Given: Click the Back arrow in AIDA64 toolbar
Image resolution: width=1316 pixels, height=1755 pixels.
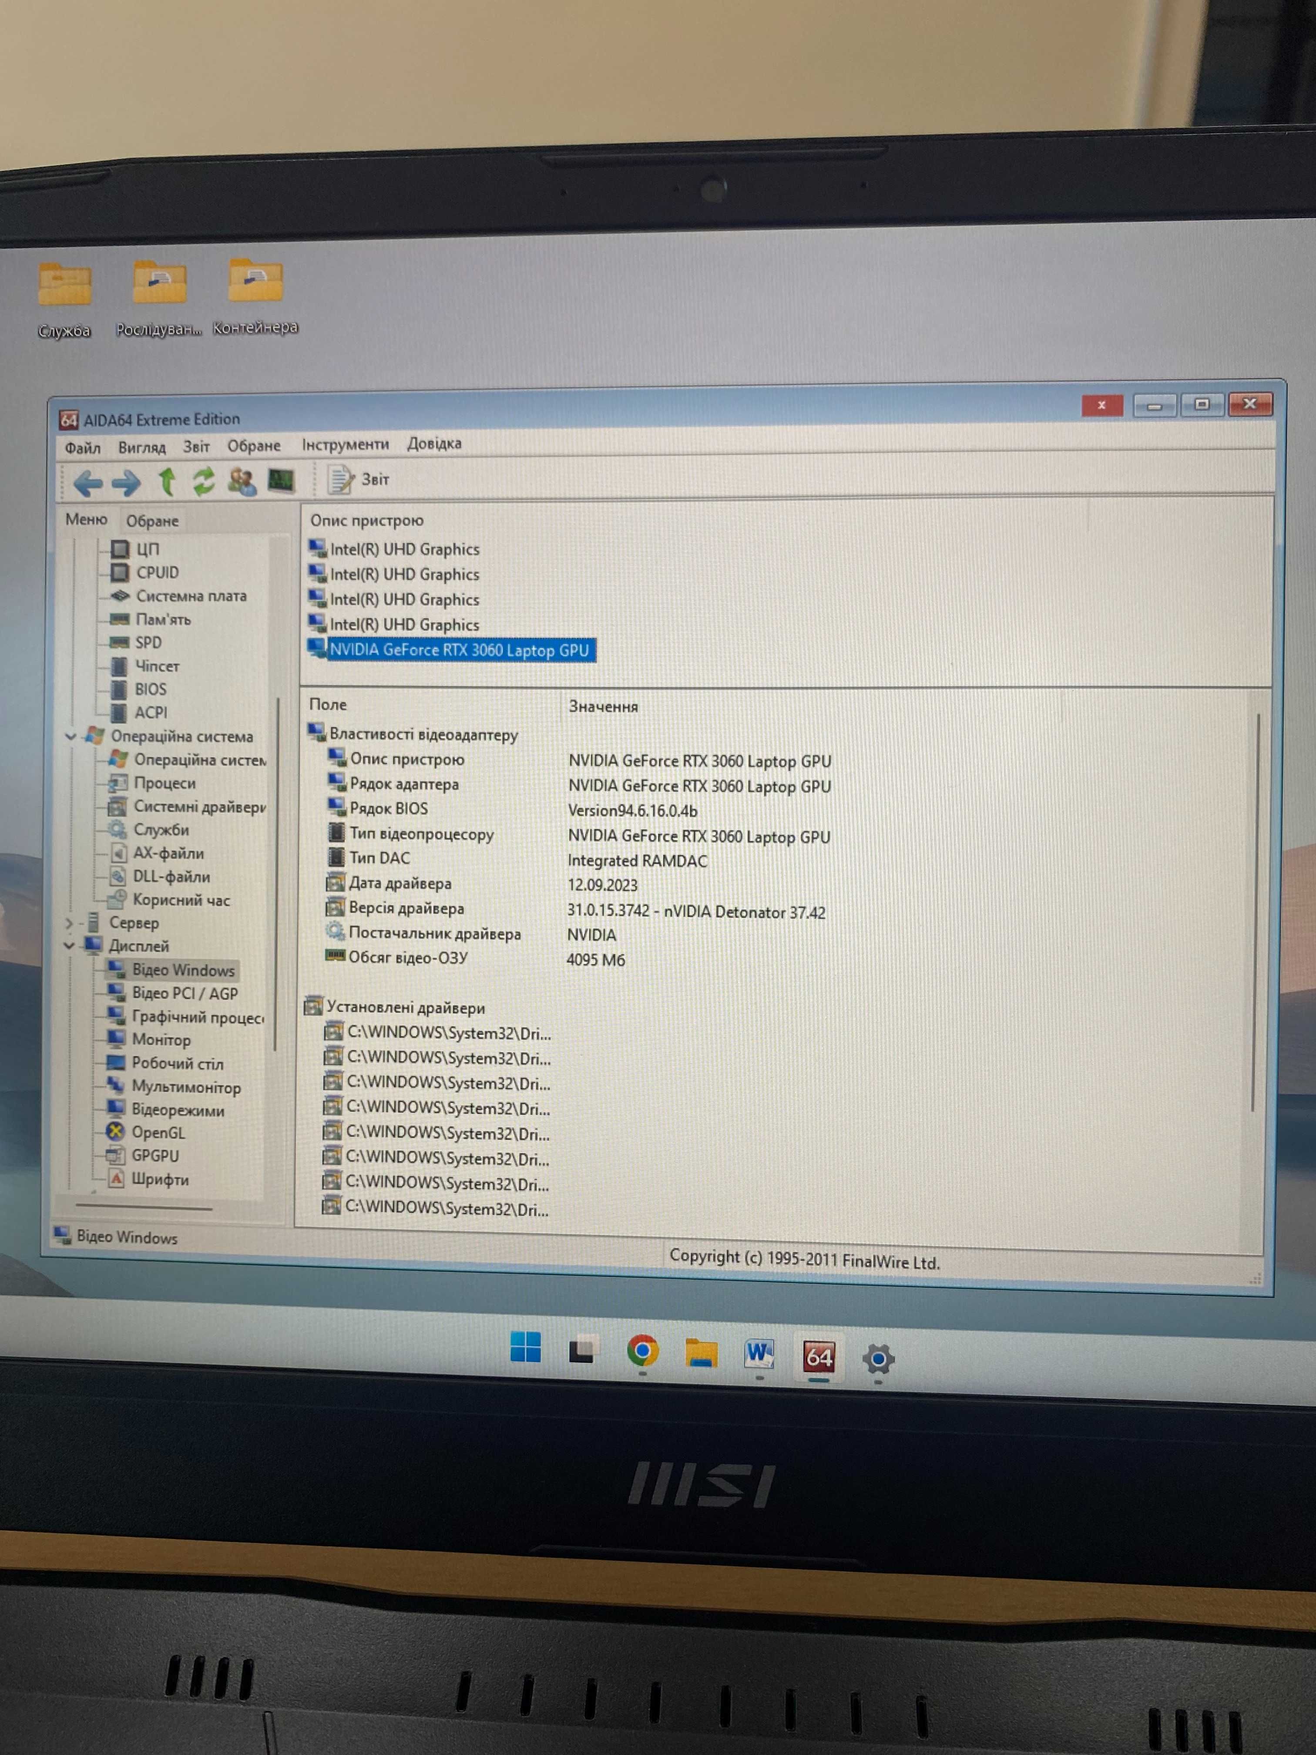Looking at the screenshot, I should [88, 482].
